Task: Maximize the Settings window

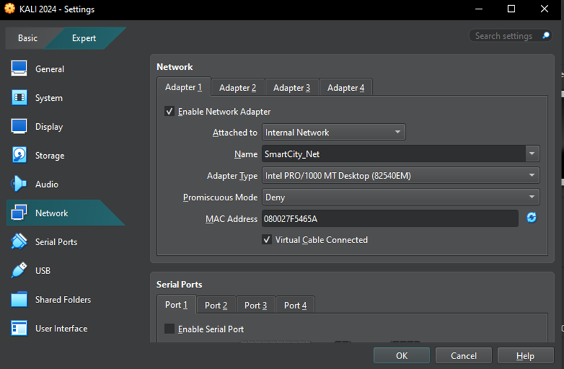Action: [x=511, y=9]
